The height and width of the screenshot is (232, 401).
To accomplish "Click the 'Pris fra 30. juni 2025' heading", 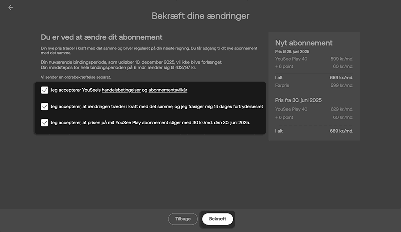I will 298,100.
